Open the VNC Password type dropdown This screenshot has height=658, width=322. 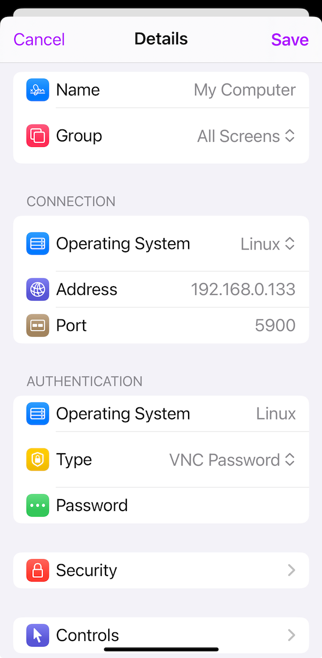[232, 460]
